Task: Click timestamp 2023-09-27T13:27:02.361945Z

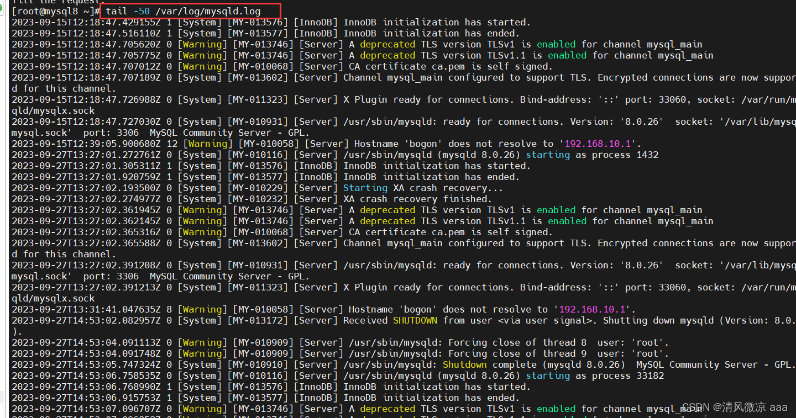Action: [x=86, y=210]
